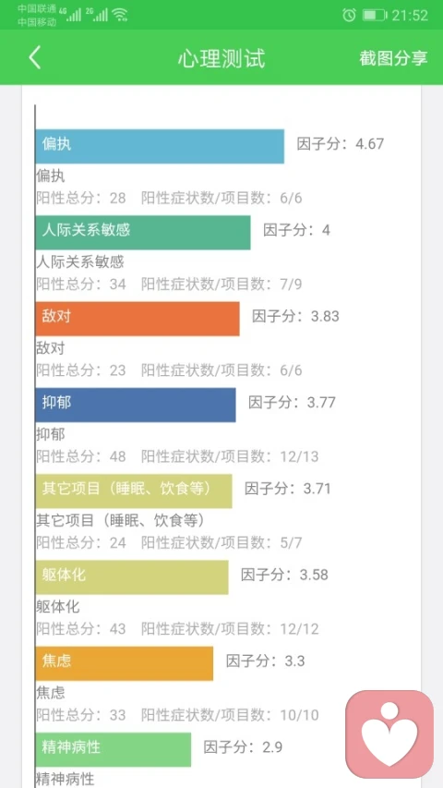Screen dimensions: 443x788
Task: Select the light green 精神病性 bar
Action: coord(114,749)
